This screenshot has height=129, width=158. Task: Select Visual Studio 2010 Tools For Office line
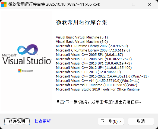98,89
